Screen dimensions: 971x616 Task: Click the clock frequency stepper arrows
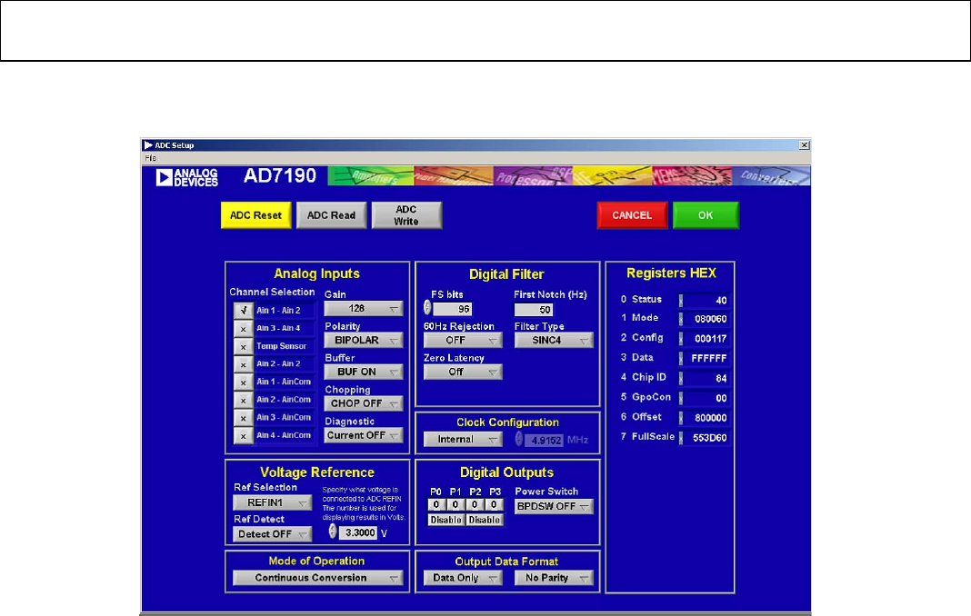point(519,438)
